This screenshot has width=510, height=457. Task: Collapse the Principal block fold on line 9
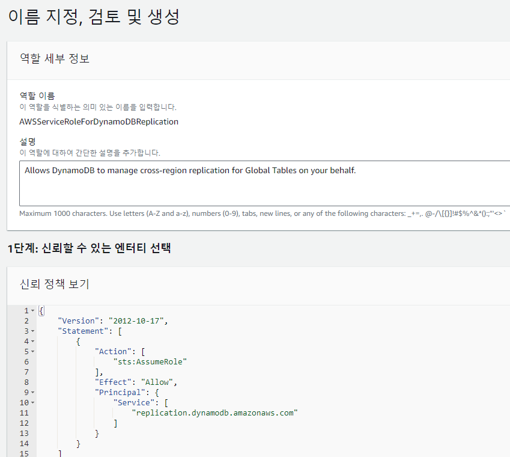pos(32,393)
